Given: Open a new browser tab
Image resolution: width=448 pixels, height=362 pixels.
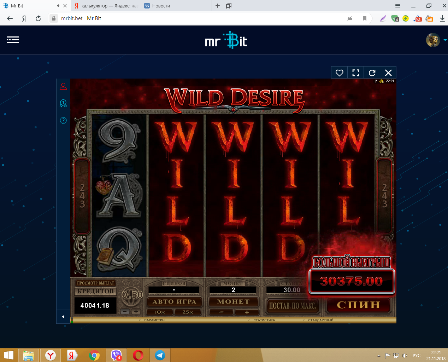Looking at the screenshot, I should coord(218,6).
